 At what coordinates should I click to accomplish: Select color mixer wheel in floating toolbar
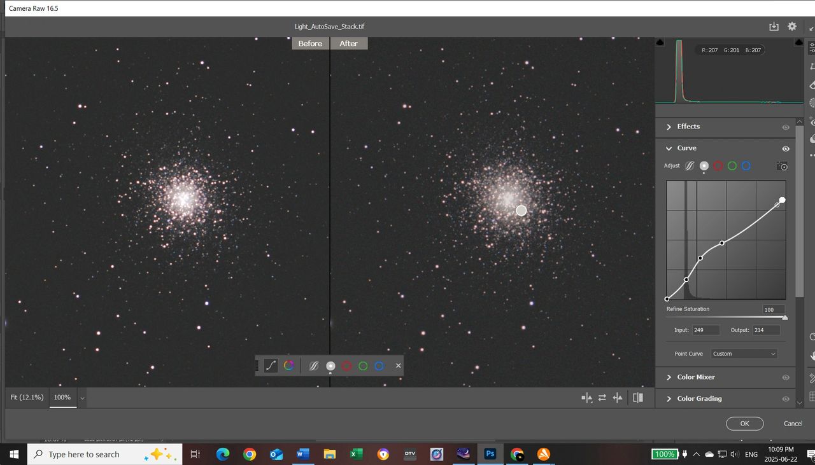(288, 366)
